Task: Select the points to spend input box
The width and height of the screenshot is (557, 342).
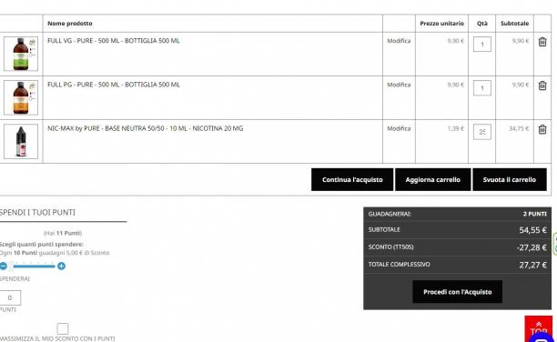Action: pos(10,297)
